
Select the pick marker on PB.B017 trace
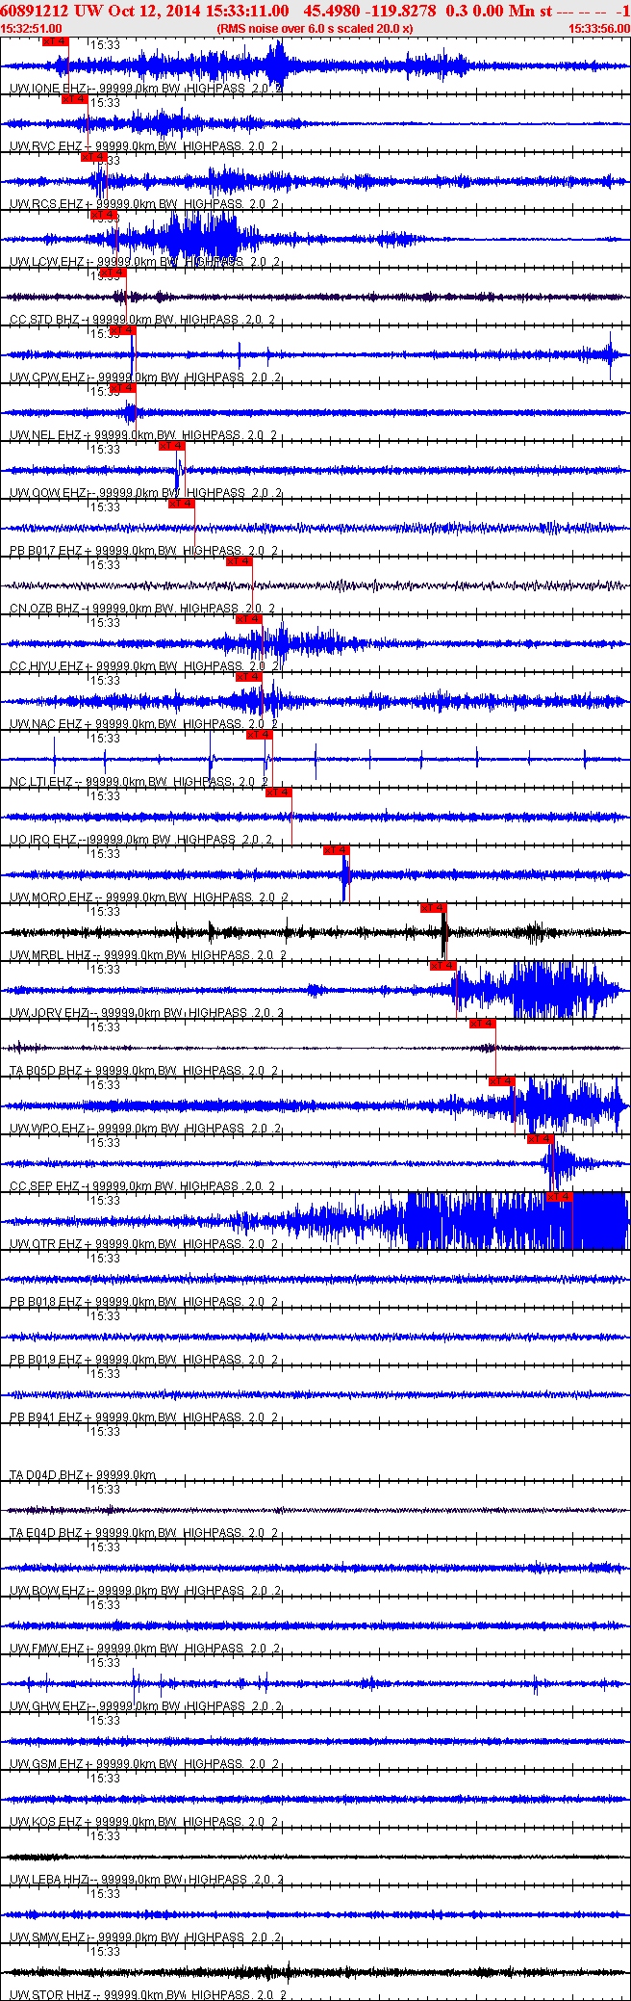181,504
